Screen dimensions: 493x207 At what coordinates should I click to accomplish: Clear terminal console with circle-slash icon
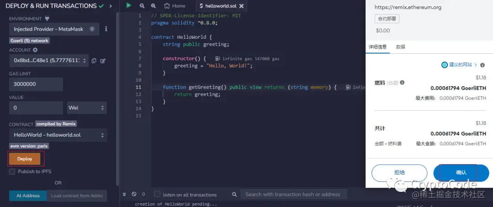click(x=134, y=194)
